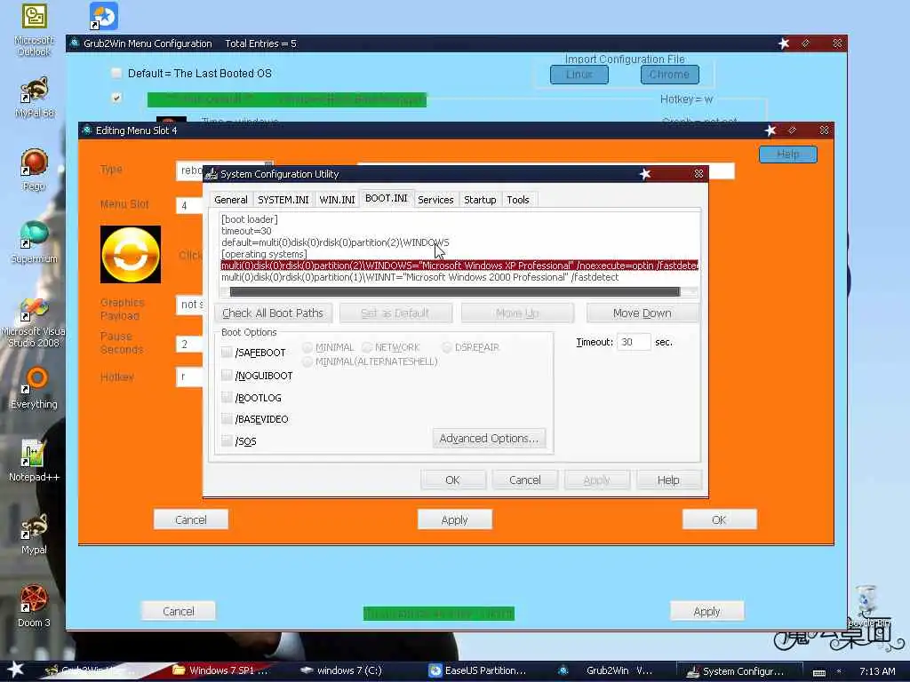Select the MINIMAL radio button

pos(307,347)
